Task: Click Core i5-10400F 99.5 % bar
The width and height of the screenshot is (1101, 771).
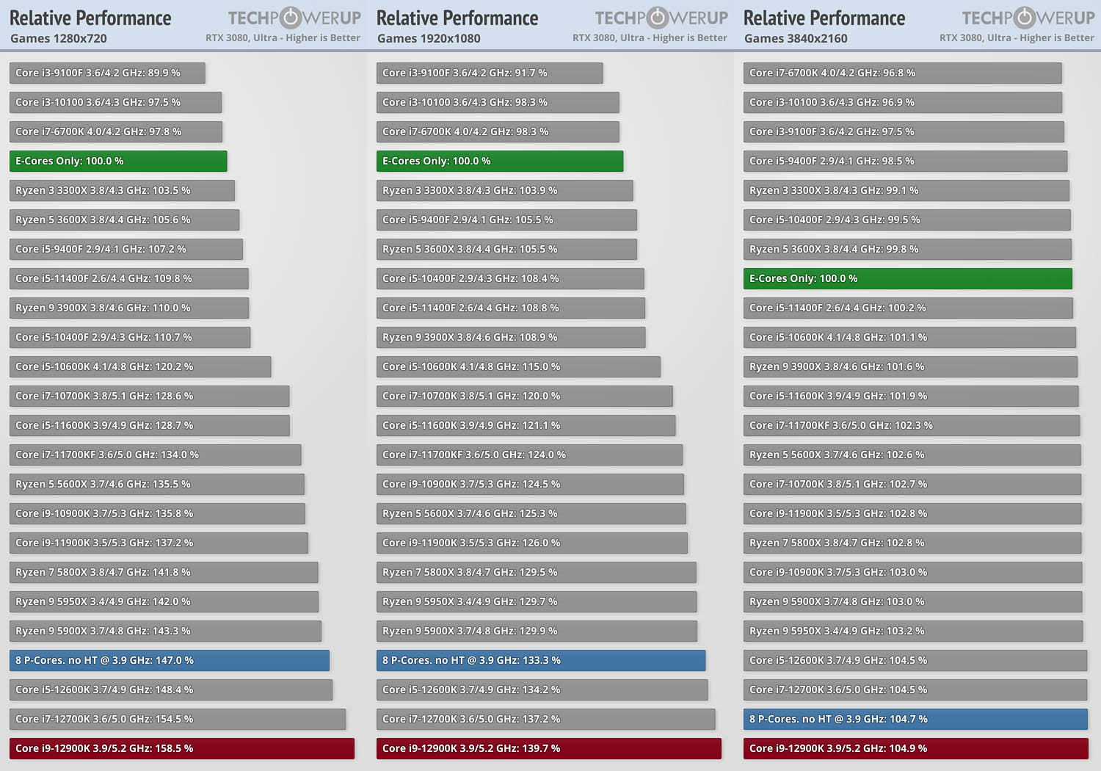Action: pos(907,220)
